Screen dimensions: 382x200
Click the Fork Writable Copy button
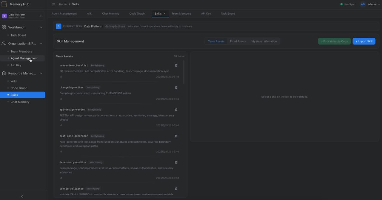[334, 41]
